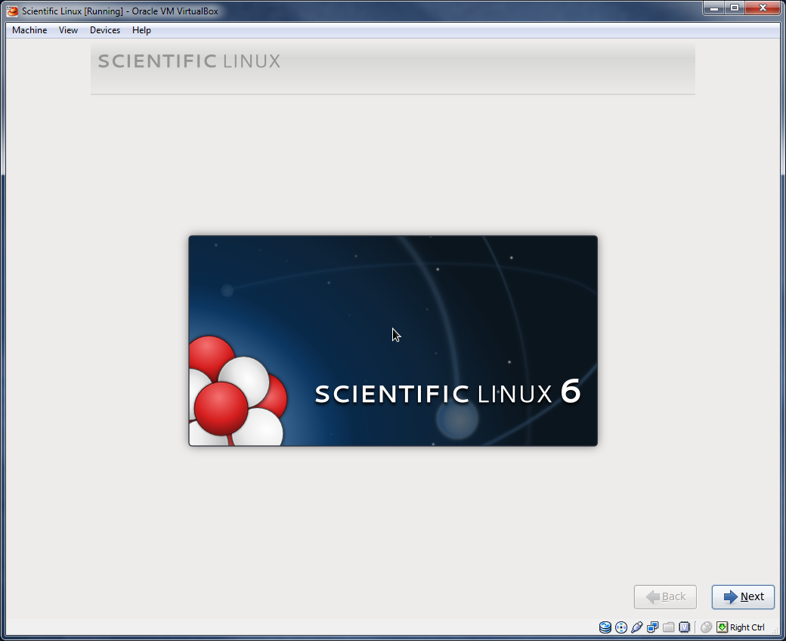Click the optical disc (CD/DVD) status icon
The height and width of the screenshot is (641, 786).
621,627
